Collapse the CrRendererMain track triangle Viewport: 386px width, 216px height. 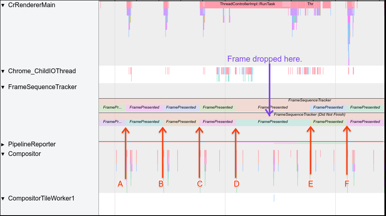[x=3, y=5]
